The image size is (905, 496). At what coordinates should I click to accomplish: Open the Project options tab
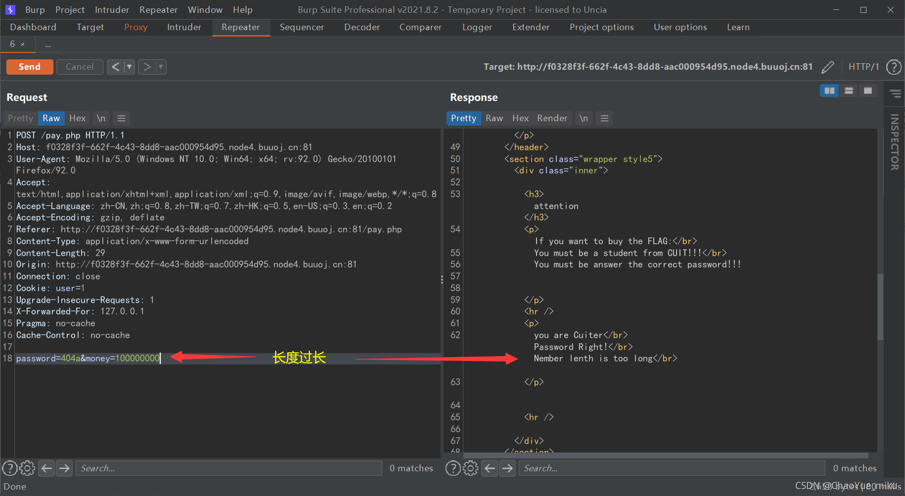point(601,27)
